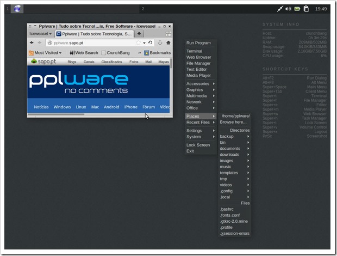Show more bookmarks with the chevron

coord(139,53)
